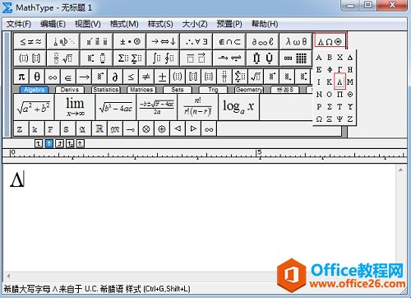Viewport: 411px width, 298px height.
Task: Open the 视图(V) menu
Action: click(x=88, y=24)
